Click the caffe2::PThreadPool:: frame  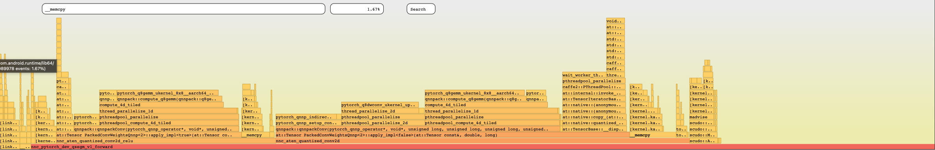(593, 87)
